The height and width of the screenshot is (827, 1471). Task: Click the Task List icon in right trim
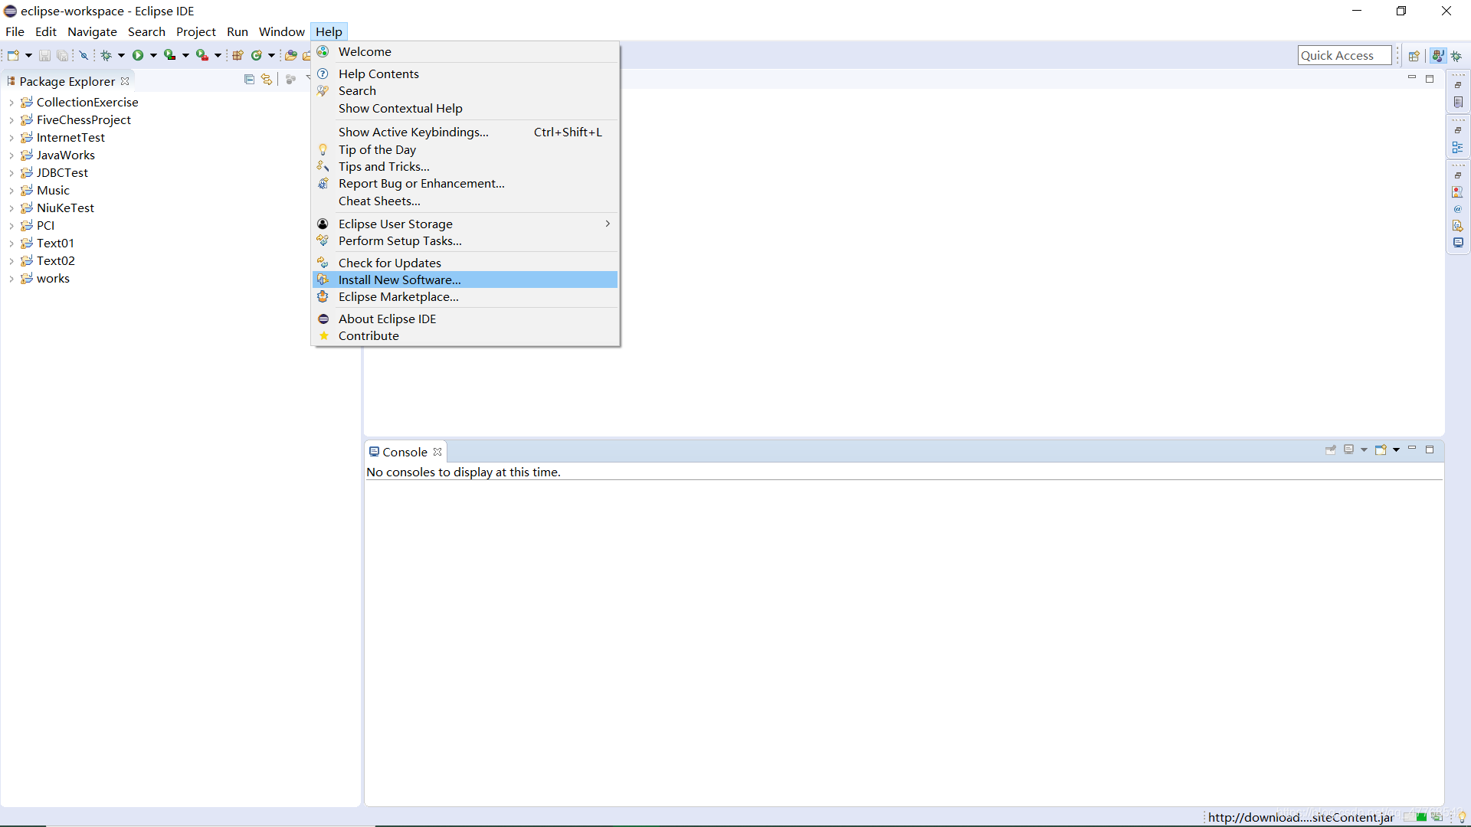point(1458,103)
